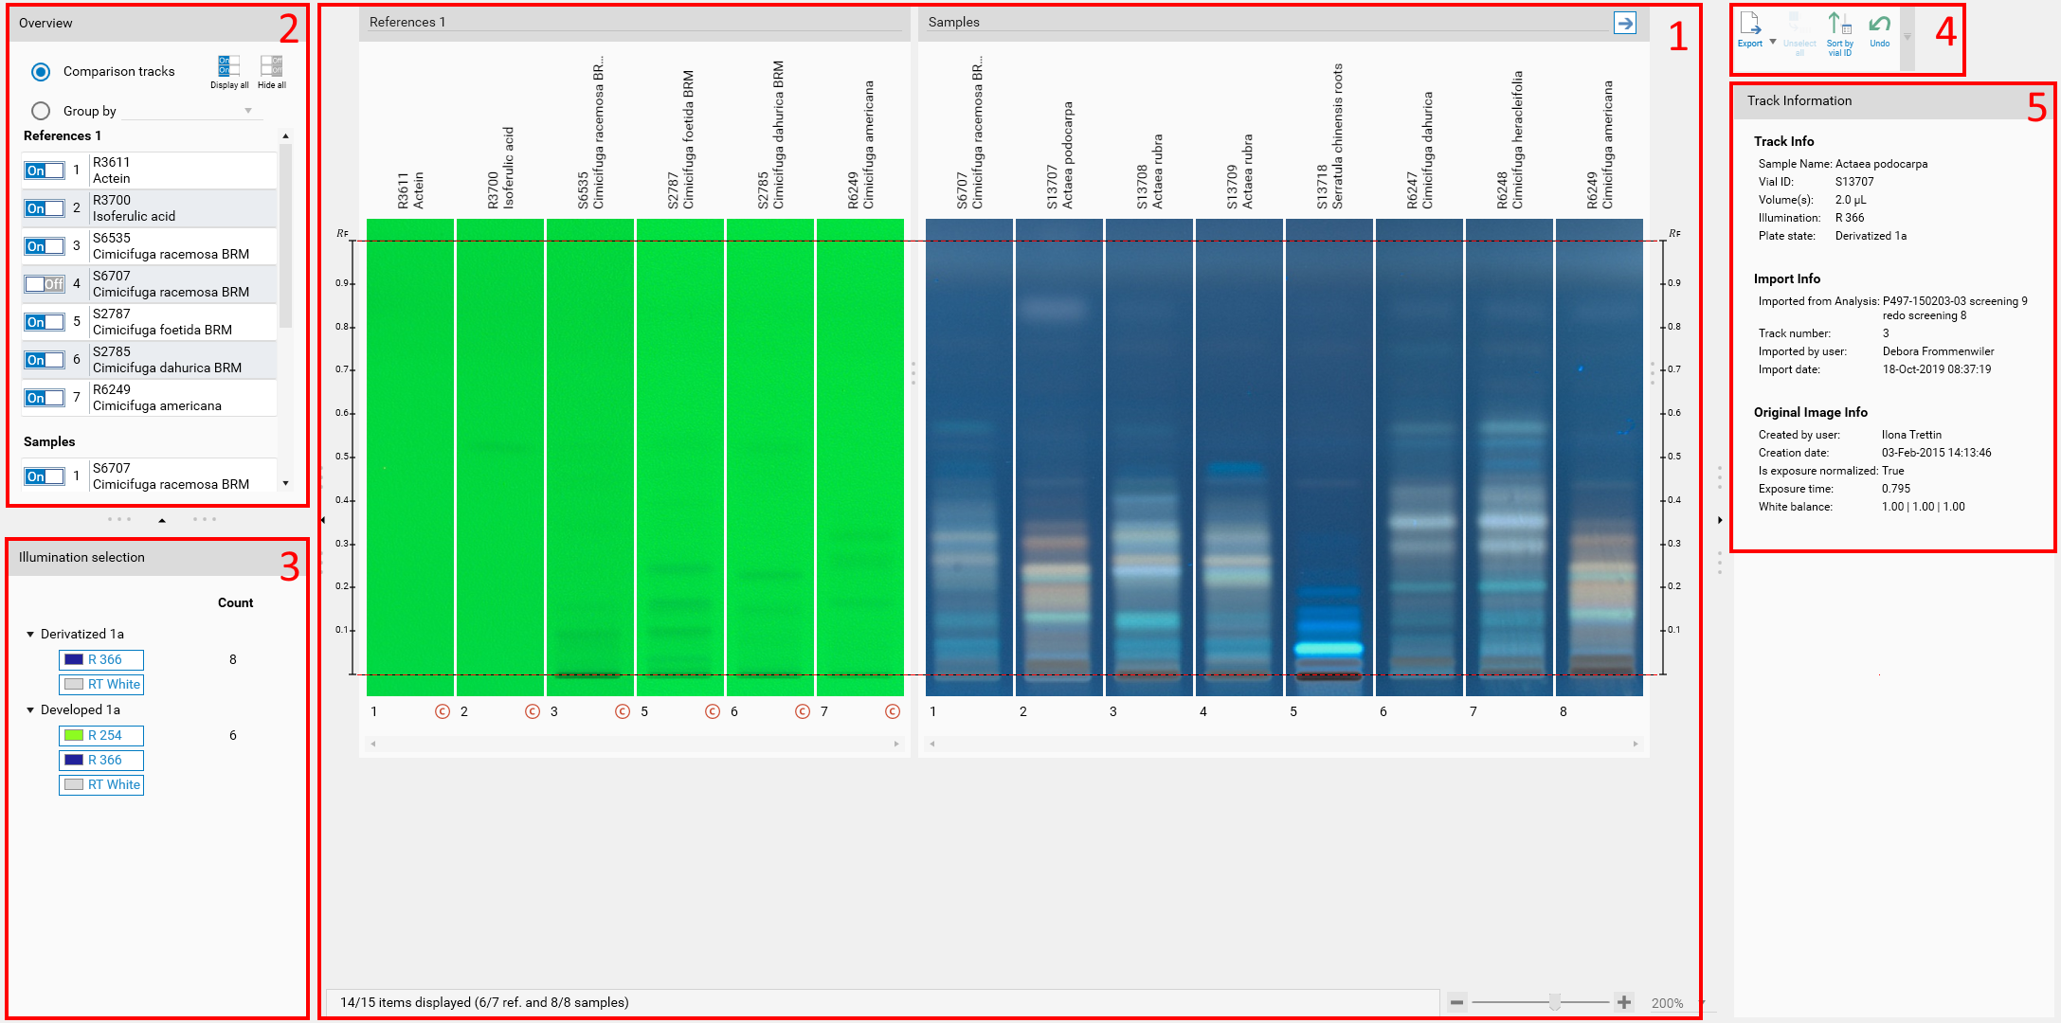The height and width of the screenshot is (1023, 2061).
Task: Select R 254 illumination under Developed 1a
Action: point(101,735)
